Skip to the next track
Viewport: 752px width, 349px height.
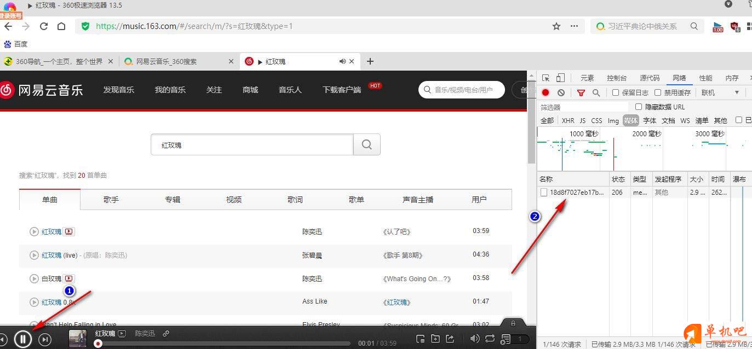(x=45, y=340)
